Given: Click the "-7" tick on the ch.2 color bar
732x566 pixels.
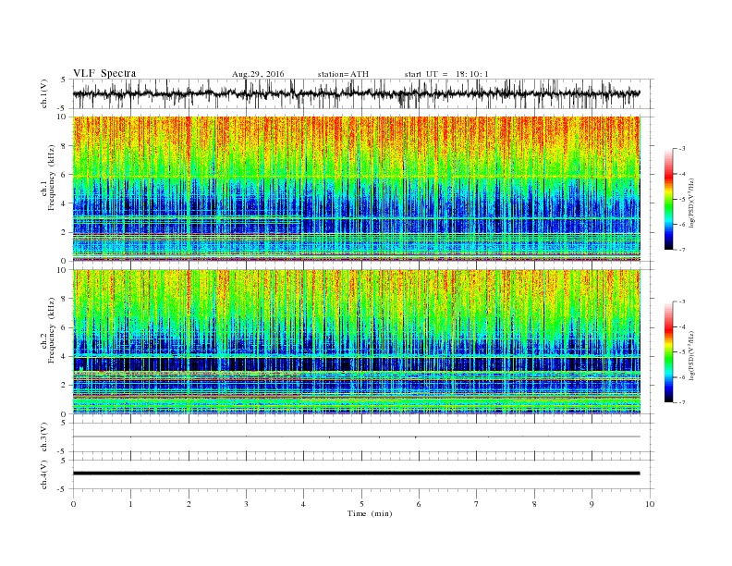Looking at the screenshot, I should pyautogui.click(x=681, y=402).
